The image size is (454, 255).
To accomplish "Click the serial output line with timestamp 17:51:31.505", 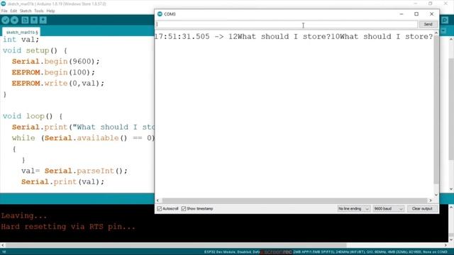I will (294, 37).
